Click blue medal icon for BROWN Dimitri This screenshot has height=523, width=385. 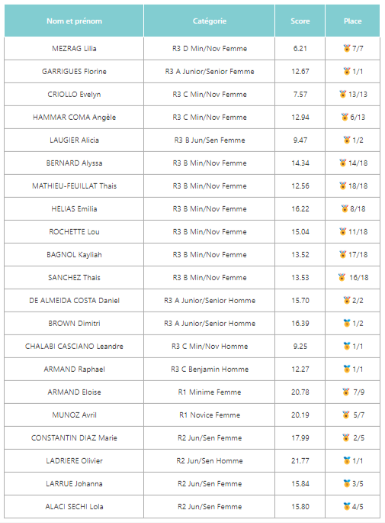pyautogui.click(x=346, y=323)
